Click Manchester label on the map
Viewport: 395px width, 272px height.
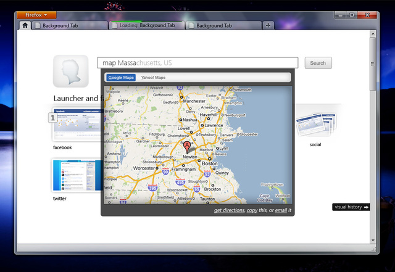[x=194, y=101]
